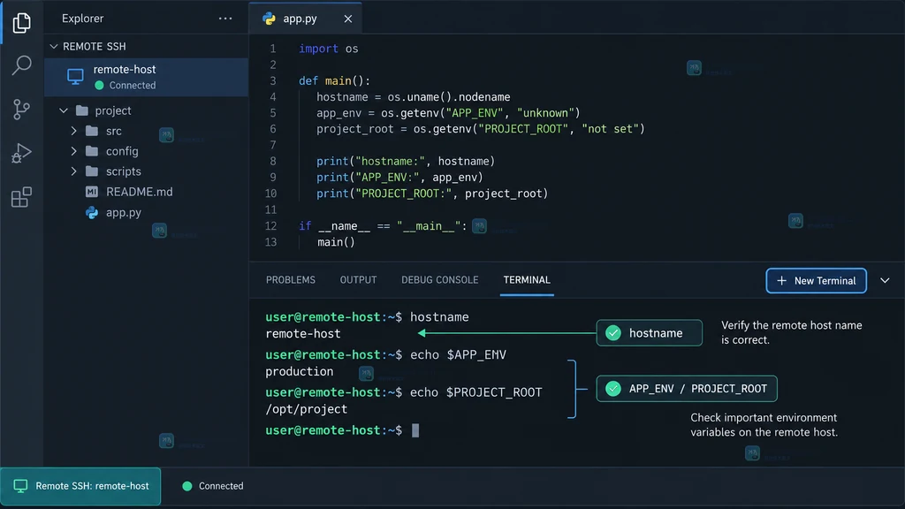Select the src folder name
Viewport: 905px width, 509px height.
(114, 131)
